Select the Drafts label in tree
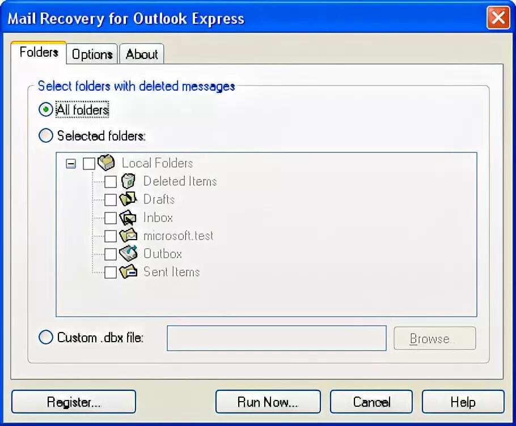The height and width of the screenshot is (426, 516). (159, 199)
